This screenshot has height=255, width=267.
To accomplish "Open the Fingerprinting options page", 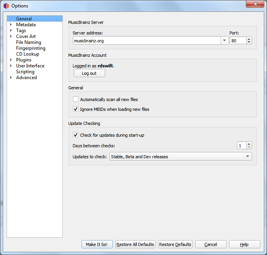I will pyautogui.click(x=31, y=48).
